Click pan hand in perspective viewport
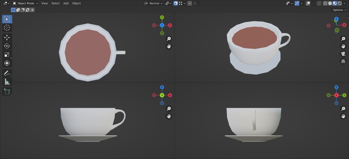 pyautogui.click(x=343, y=46)
